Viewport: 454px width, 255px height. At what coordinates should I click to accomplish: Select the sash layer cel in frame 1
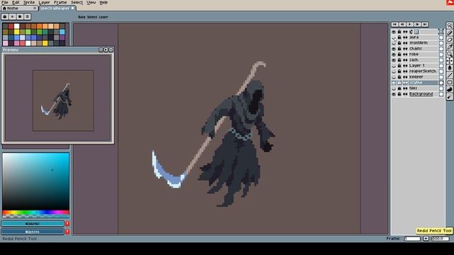coord(441,59)
